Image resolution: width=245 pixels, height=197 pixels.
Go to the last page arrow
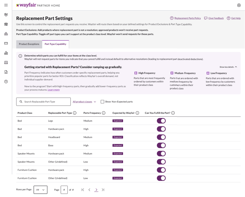103,190
